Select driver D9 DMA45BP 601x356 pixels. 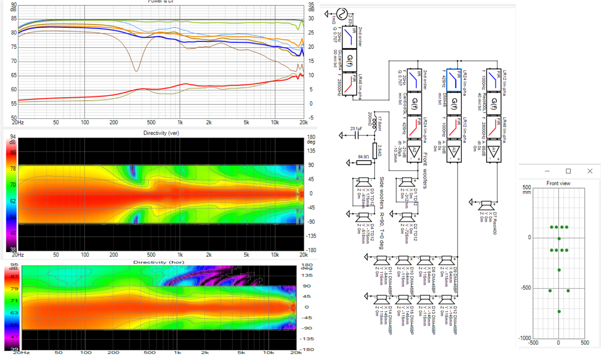point(446,260)
